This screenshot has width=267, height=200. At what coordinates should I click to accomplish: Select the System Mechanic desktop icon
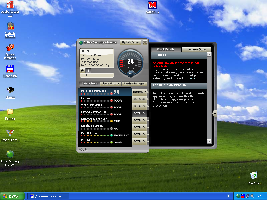pyautogui.click(x=10, y=52)
